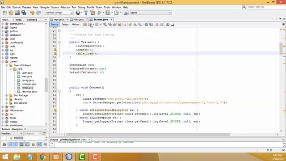The image size is (286, 161).
Task: Click the Comment icon in editor toolbar
Action: pos(168,25)
